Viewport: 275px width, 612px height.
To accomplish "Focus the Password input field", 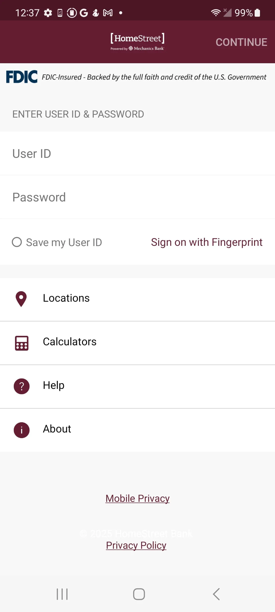I will pyautogui.click(x=137, y=197).
